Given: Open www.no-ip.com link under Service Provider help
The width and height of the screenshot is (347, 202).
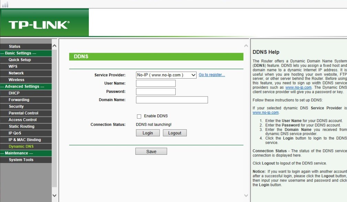Looking at the screenshot, I should 265,112.
